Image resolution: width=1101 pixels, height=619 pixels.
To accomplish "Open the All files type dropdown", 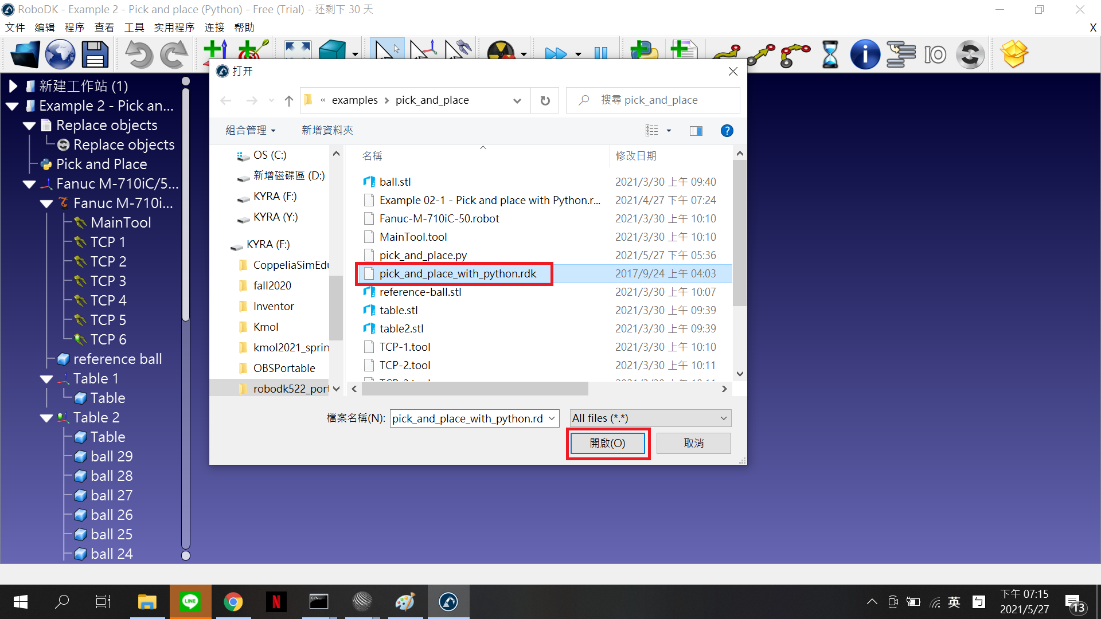I will tap(650, 418).
